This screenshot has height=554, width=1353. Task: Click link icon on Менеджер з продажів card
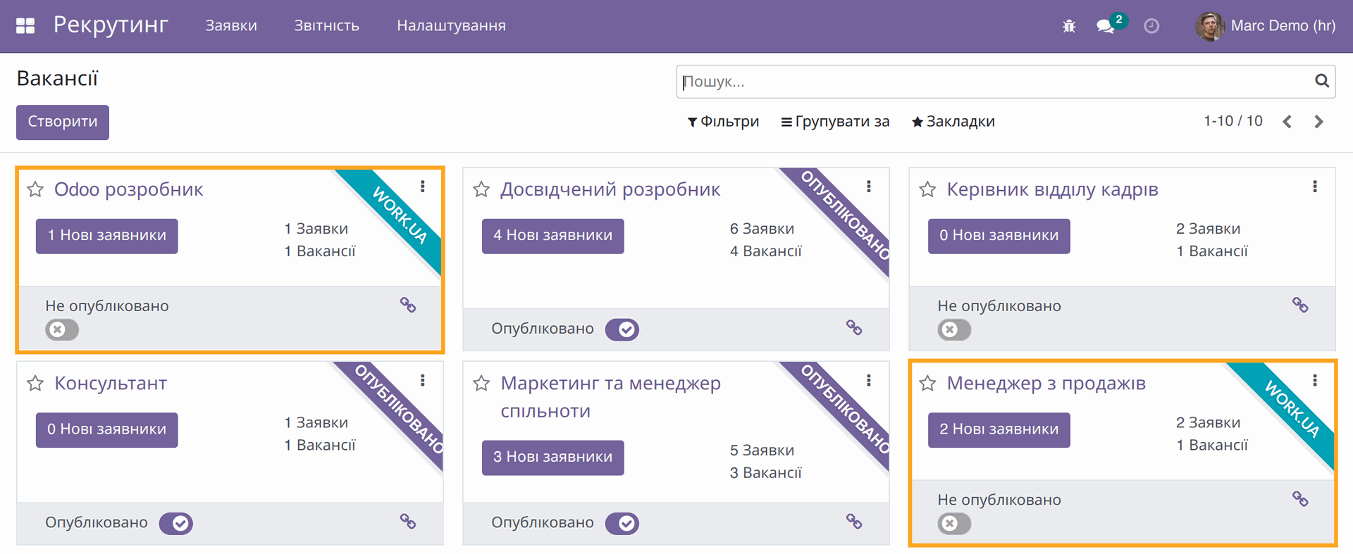coord(1300,499)
